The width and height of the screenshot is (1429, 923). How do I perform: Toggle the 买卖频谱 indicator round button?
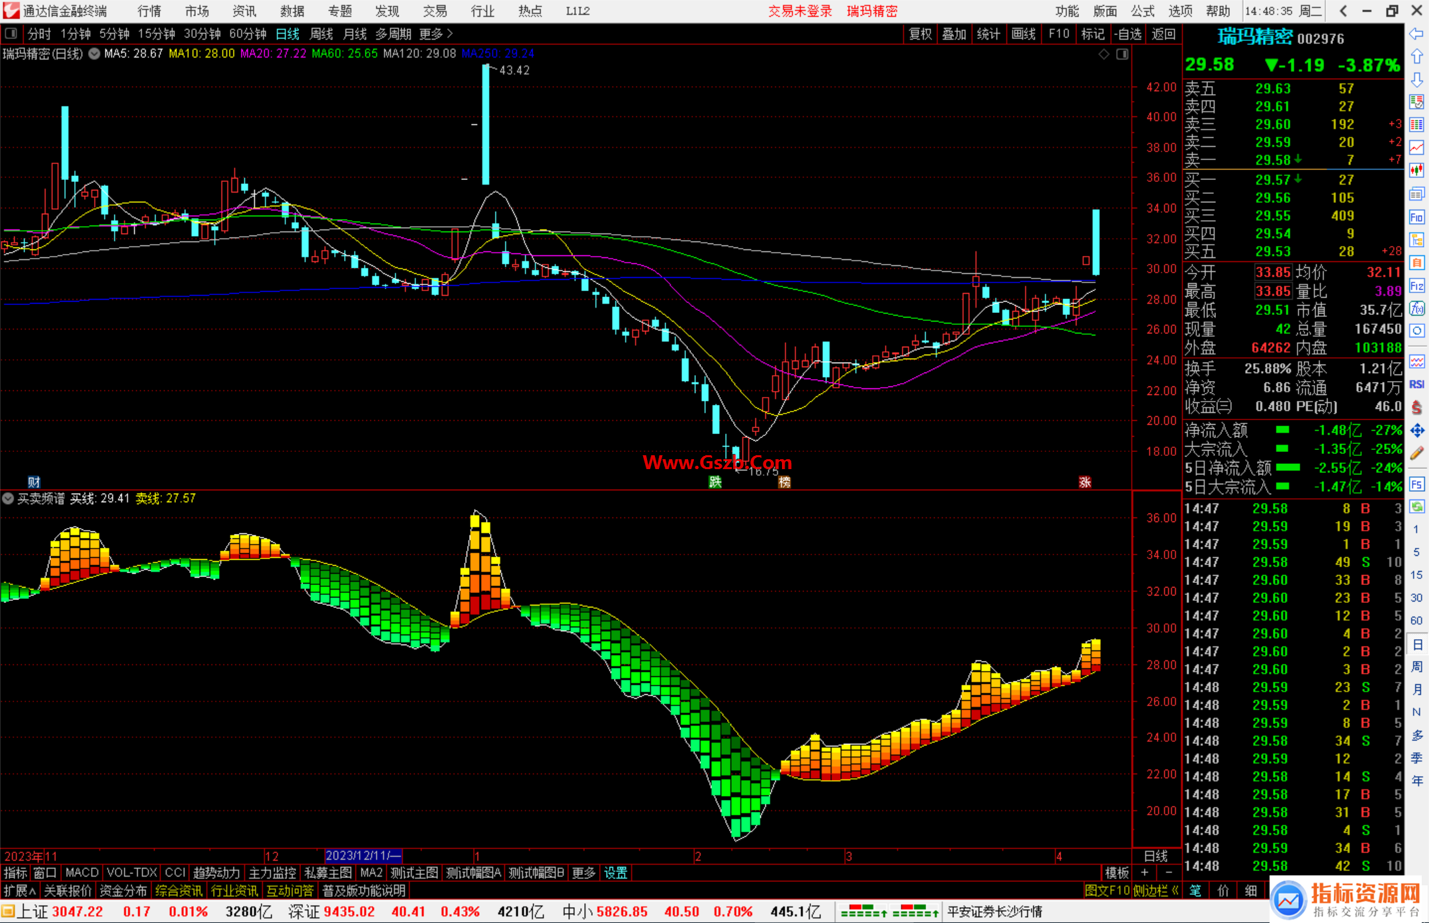click(x=8, y=498)
